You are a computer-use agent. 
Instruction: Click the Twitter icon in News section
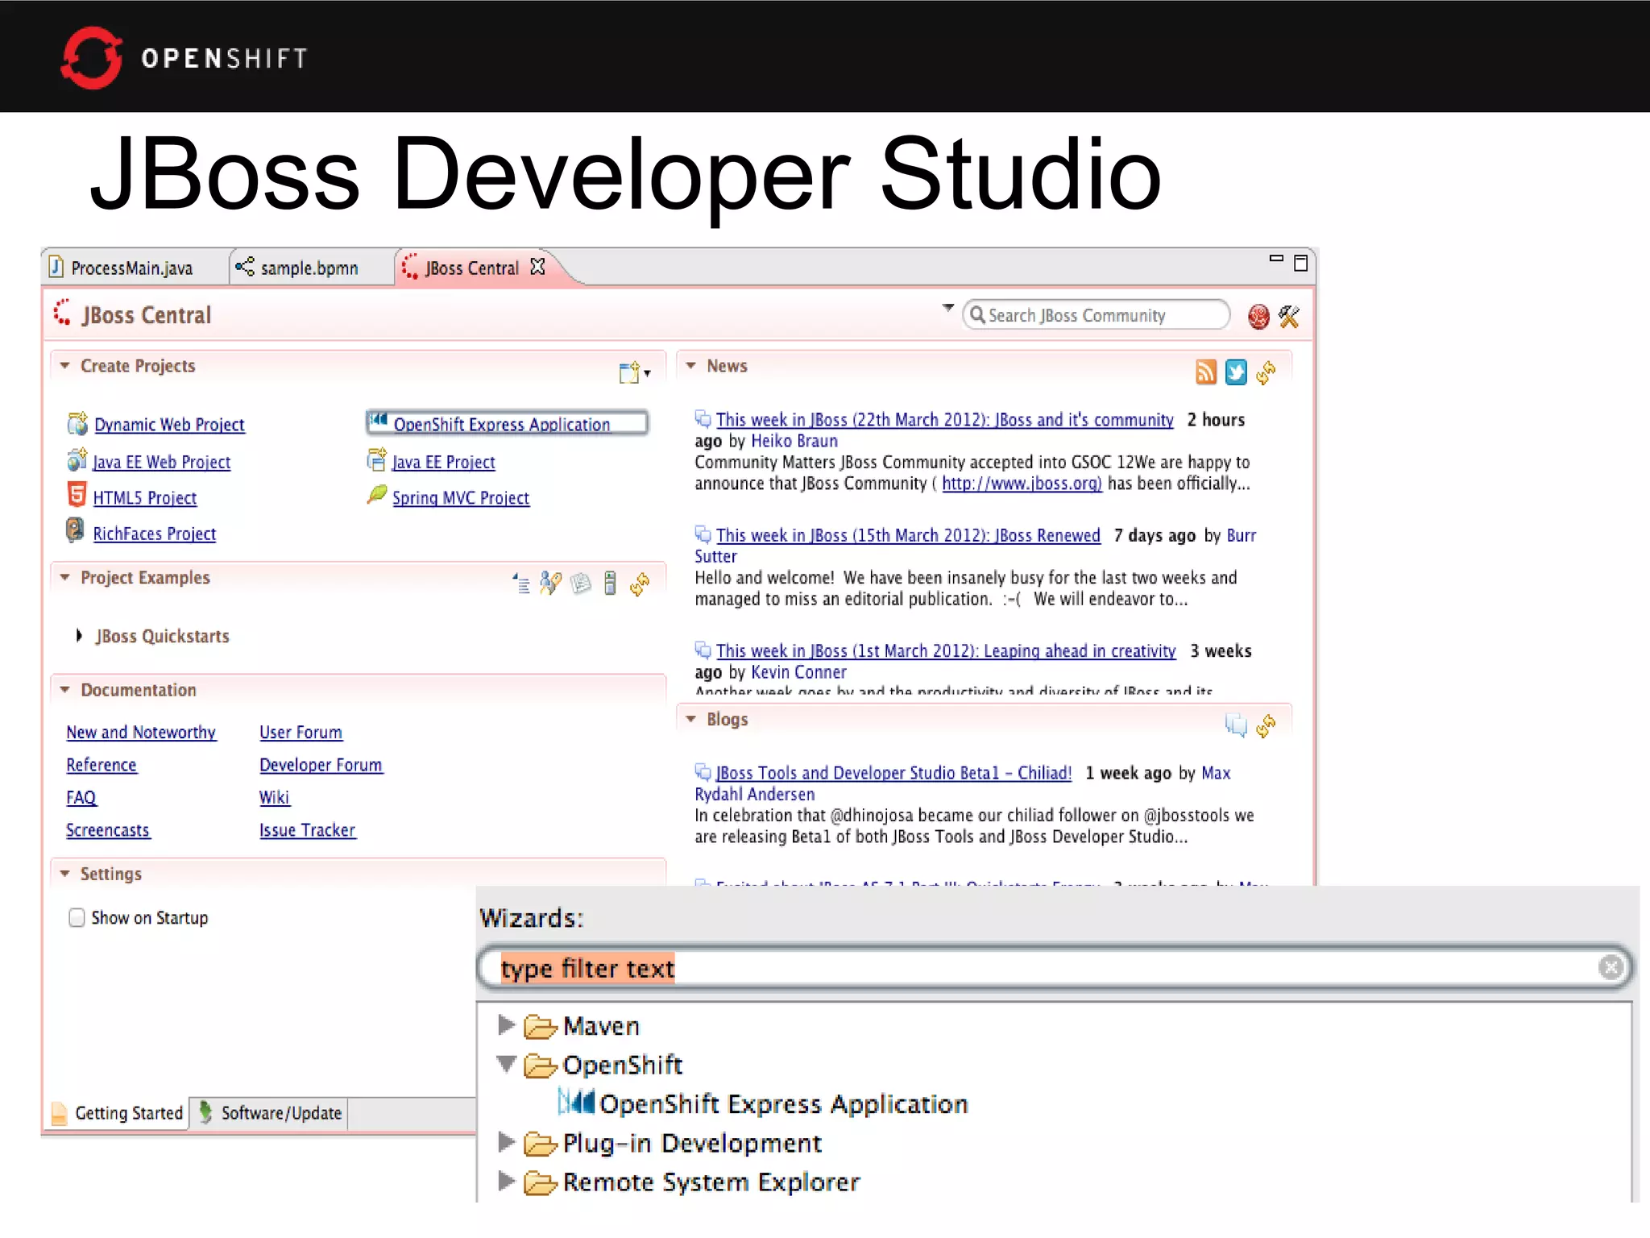point(1235,372)
